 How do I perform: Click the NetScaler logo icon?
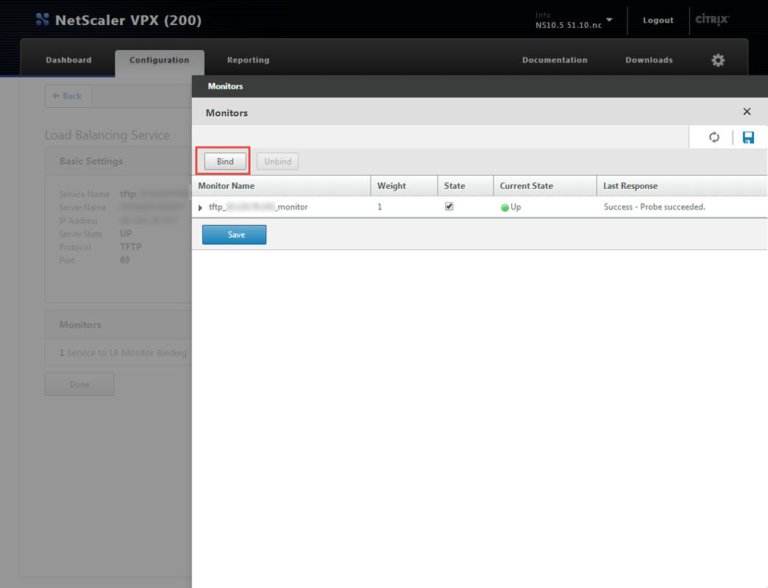43,20
